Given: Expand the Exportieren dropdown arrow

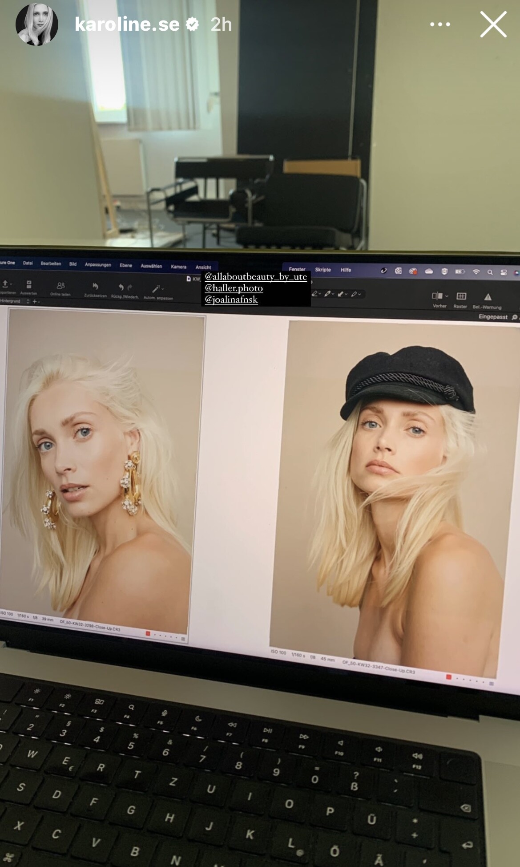Looking at the screenshot, I should tap(11, 284).
